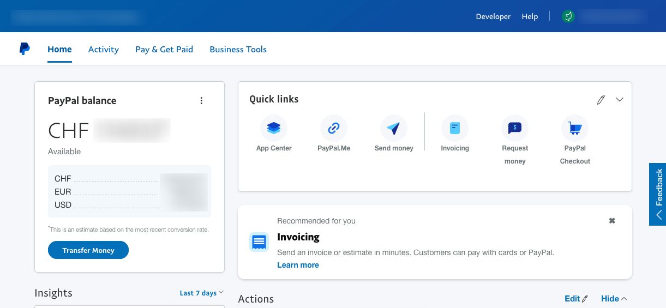
Task: Dismiss the Invoicing recommendation card
Action: (x=612, y=221)
